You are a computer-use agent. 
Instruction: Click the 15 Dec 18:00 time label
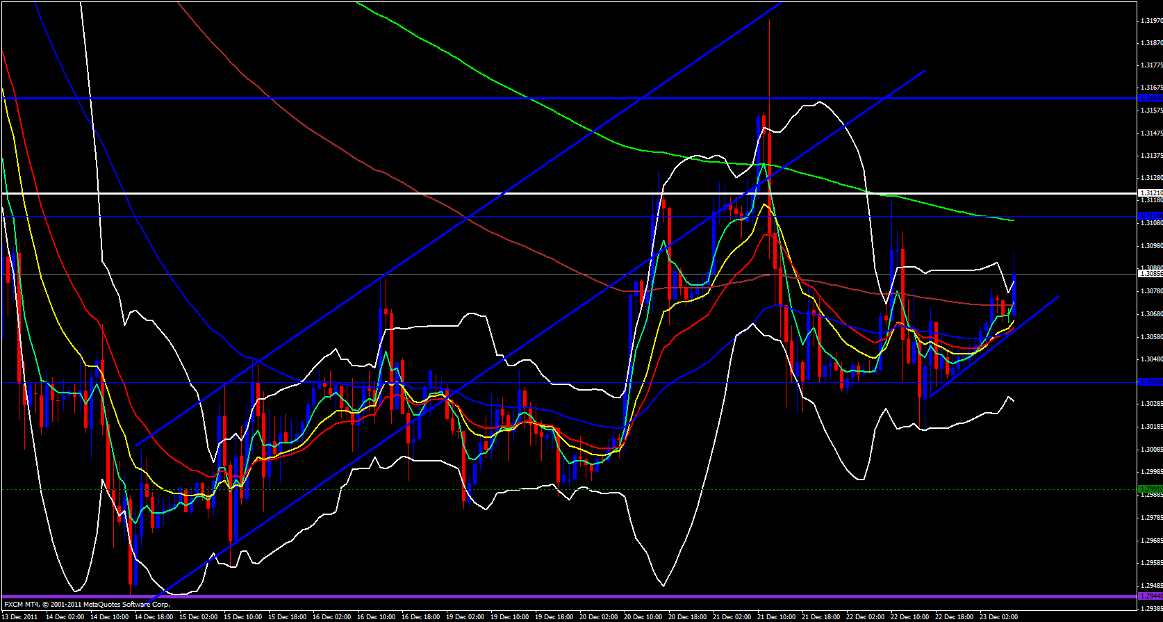coord(287,616)
